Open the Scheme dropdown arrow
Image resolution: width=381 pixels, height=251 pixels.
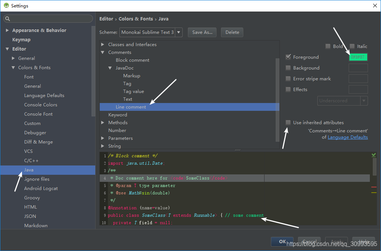point(179,32)
